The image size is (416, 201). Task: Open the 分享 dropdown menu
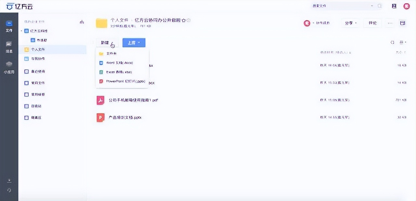pos(350,23)
